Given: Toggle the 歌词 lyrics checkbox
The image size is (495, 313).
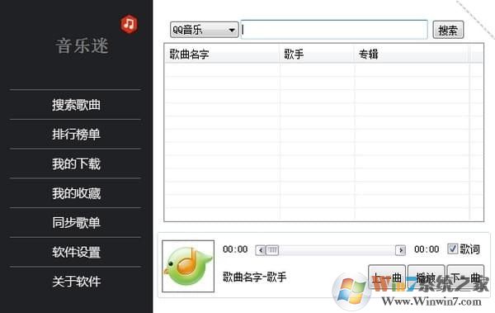Looking at the screenshot, I should click(x=452, y=249).
